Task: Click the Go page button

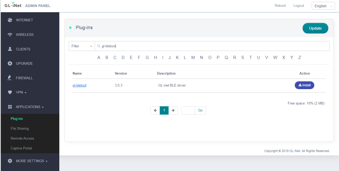Action: (200, 110)
